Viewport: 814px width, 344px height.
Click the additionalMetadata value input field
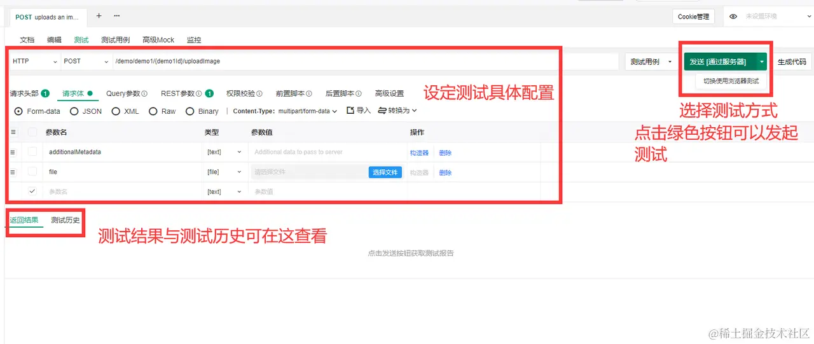(x=328, y=153)
